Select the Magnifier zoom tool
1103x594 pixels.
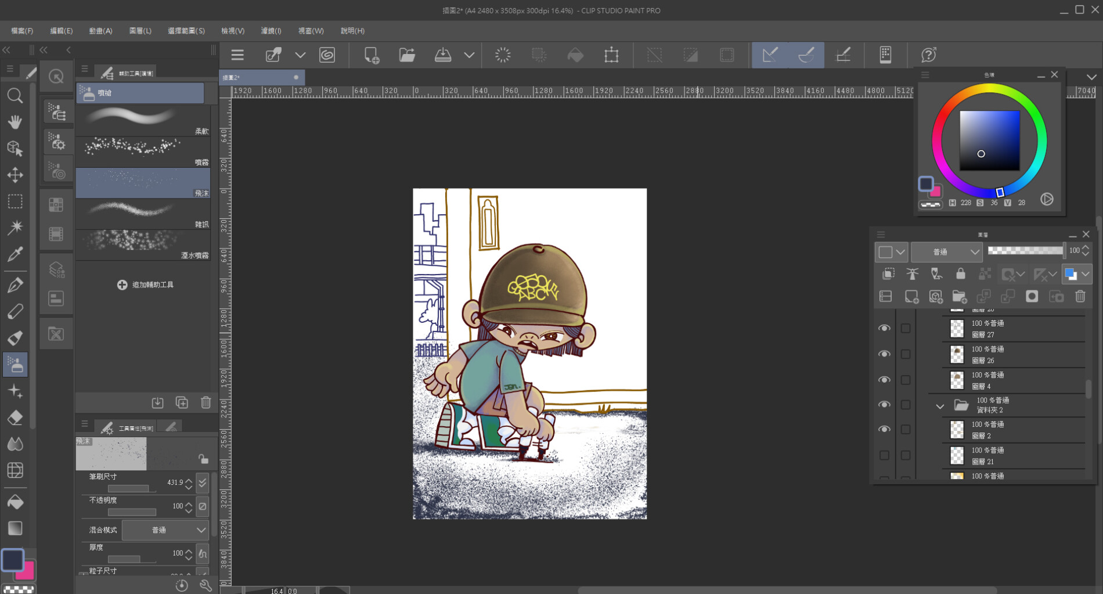tap(15, 96)
